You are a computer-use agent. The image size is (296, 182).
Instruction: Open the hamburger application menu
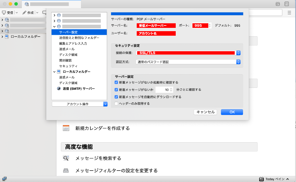click(289, 12)
